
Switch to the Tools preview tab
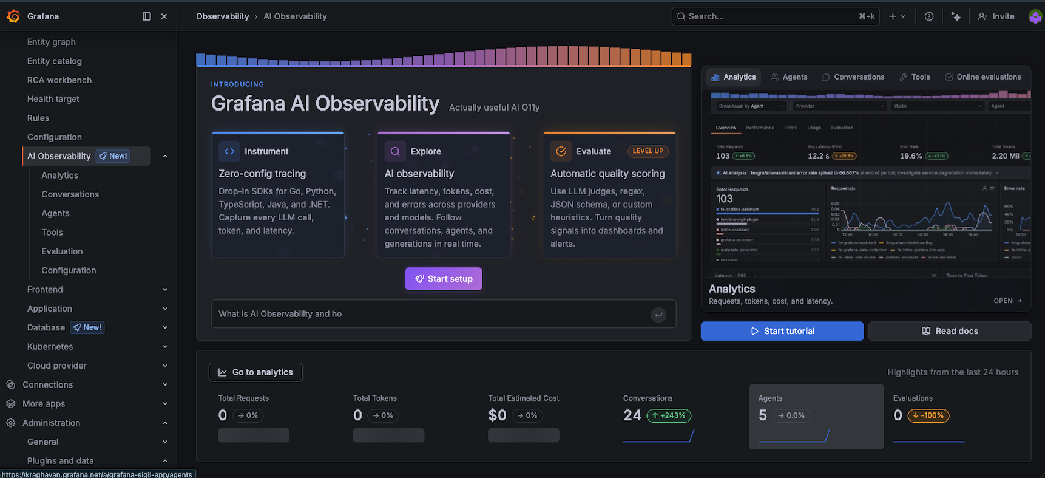(x=915, y=77)
